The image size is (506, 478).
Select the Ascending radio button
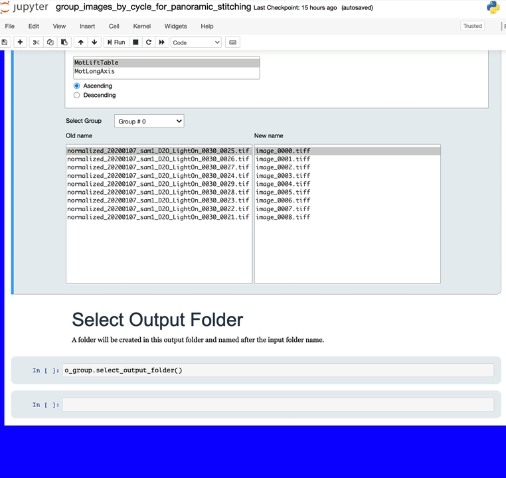tap(77, 86)
